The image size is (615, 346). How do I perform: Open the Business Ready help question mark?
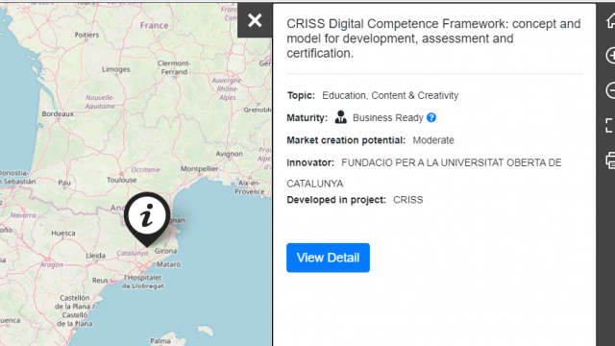(431, 117)
